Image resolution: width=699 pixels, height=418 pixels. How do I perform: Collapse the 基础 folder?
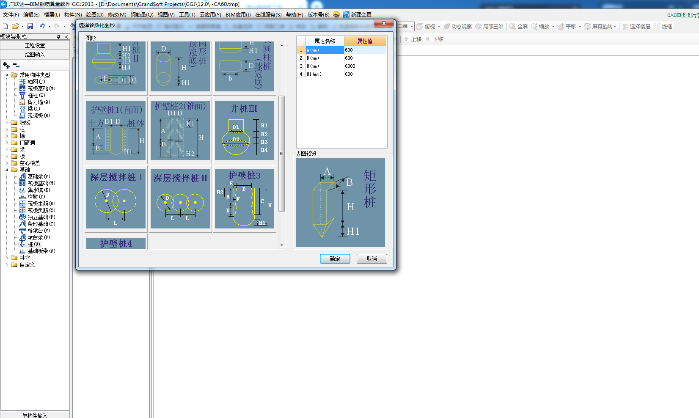(7, 170)
